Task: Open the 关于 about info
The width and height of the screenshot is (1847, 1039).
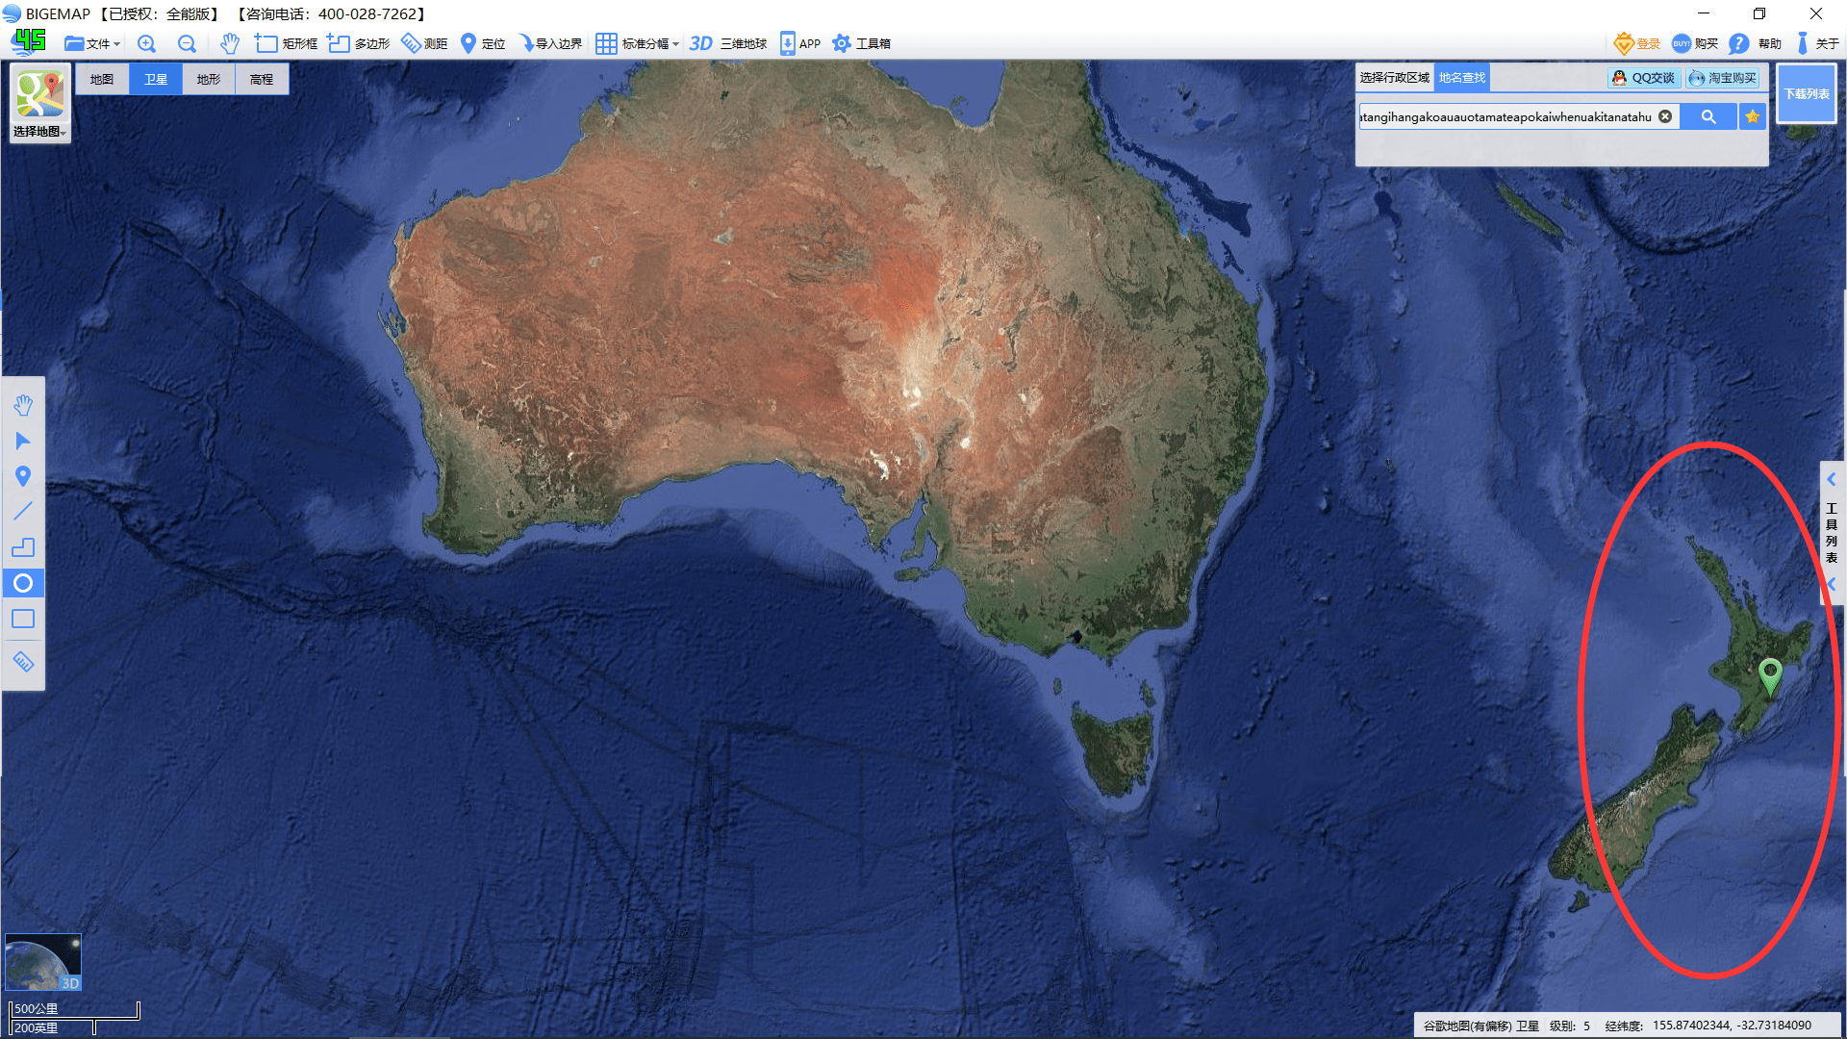Action: [x=1817, y=43]
